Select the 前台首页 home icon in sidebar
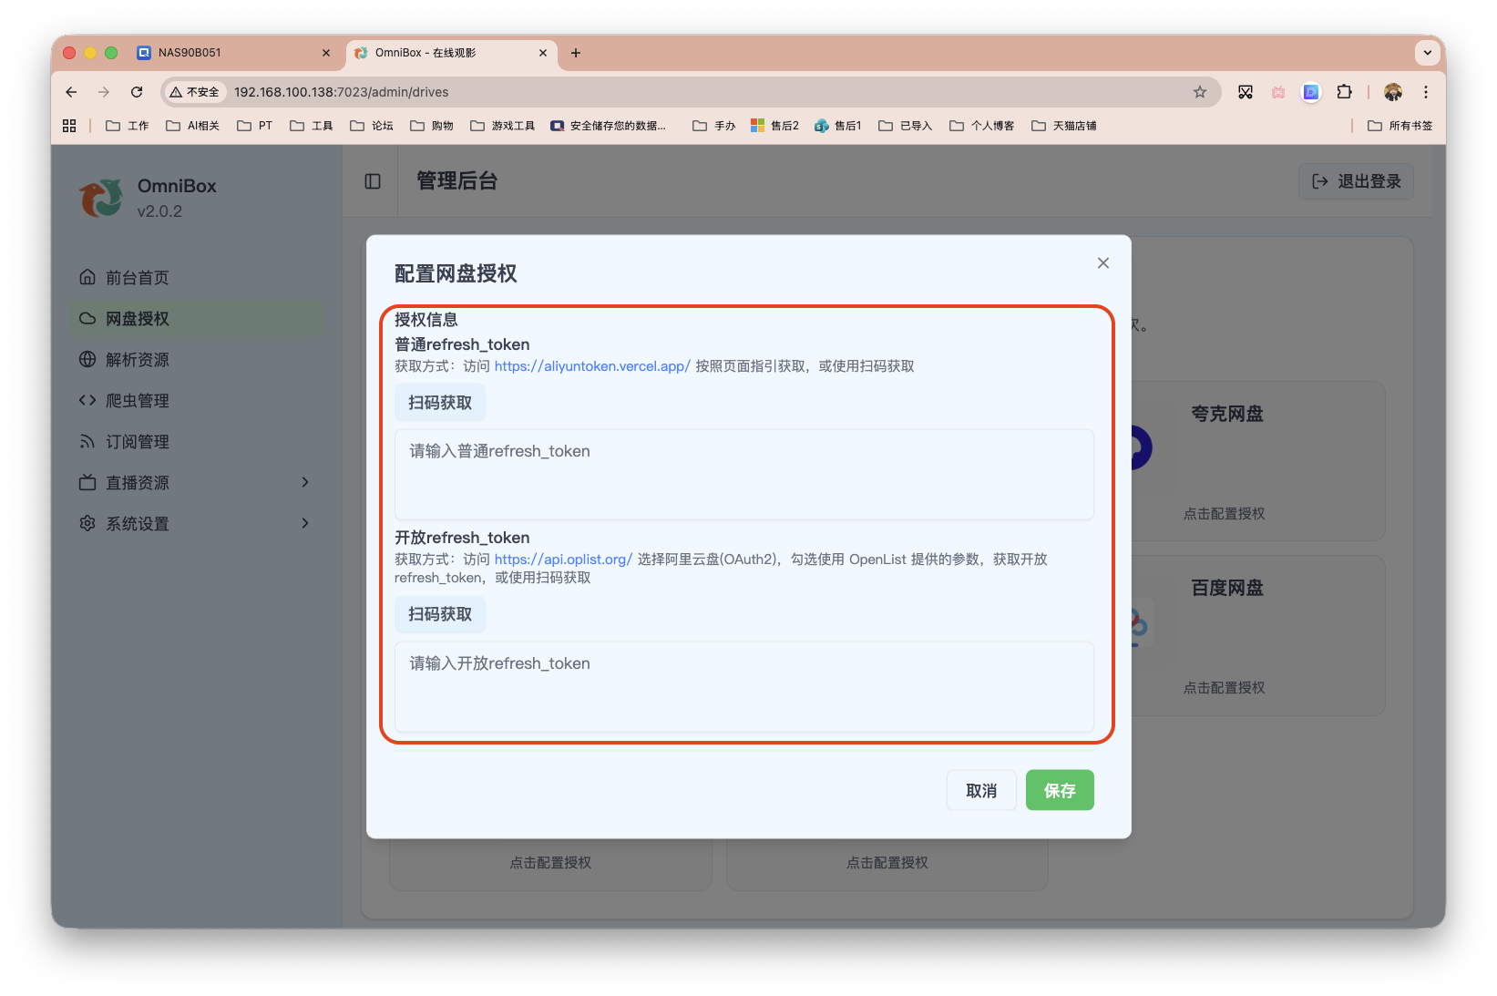 click(87, 277)
